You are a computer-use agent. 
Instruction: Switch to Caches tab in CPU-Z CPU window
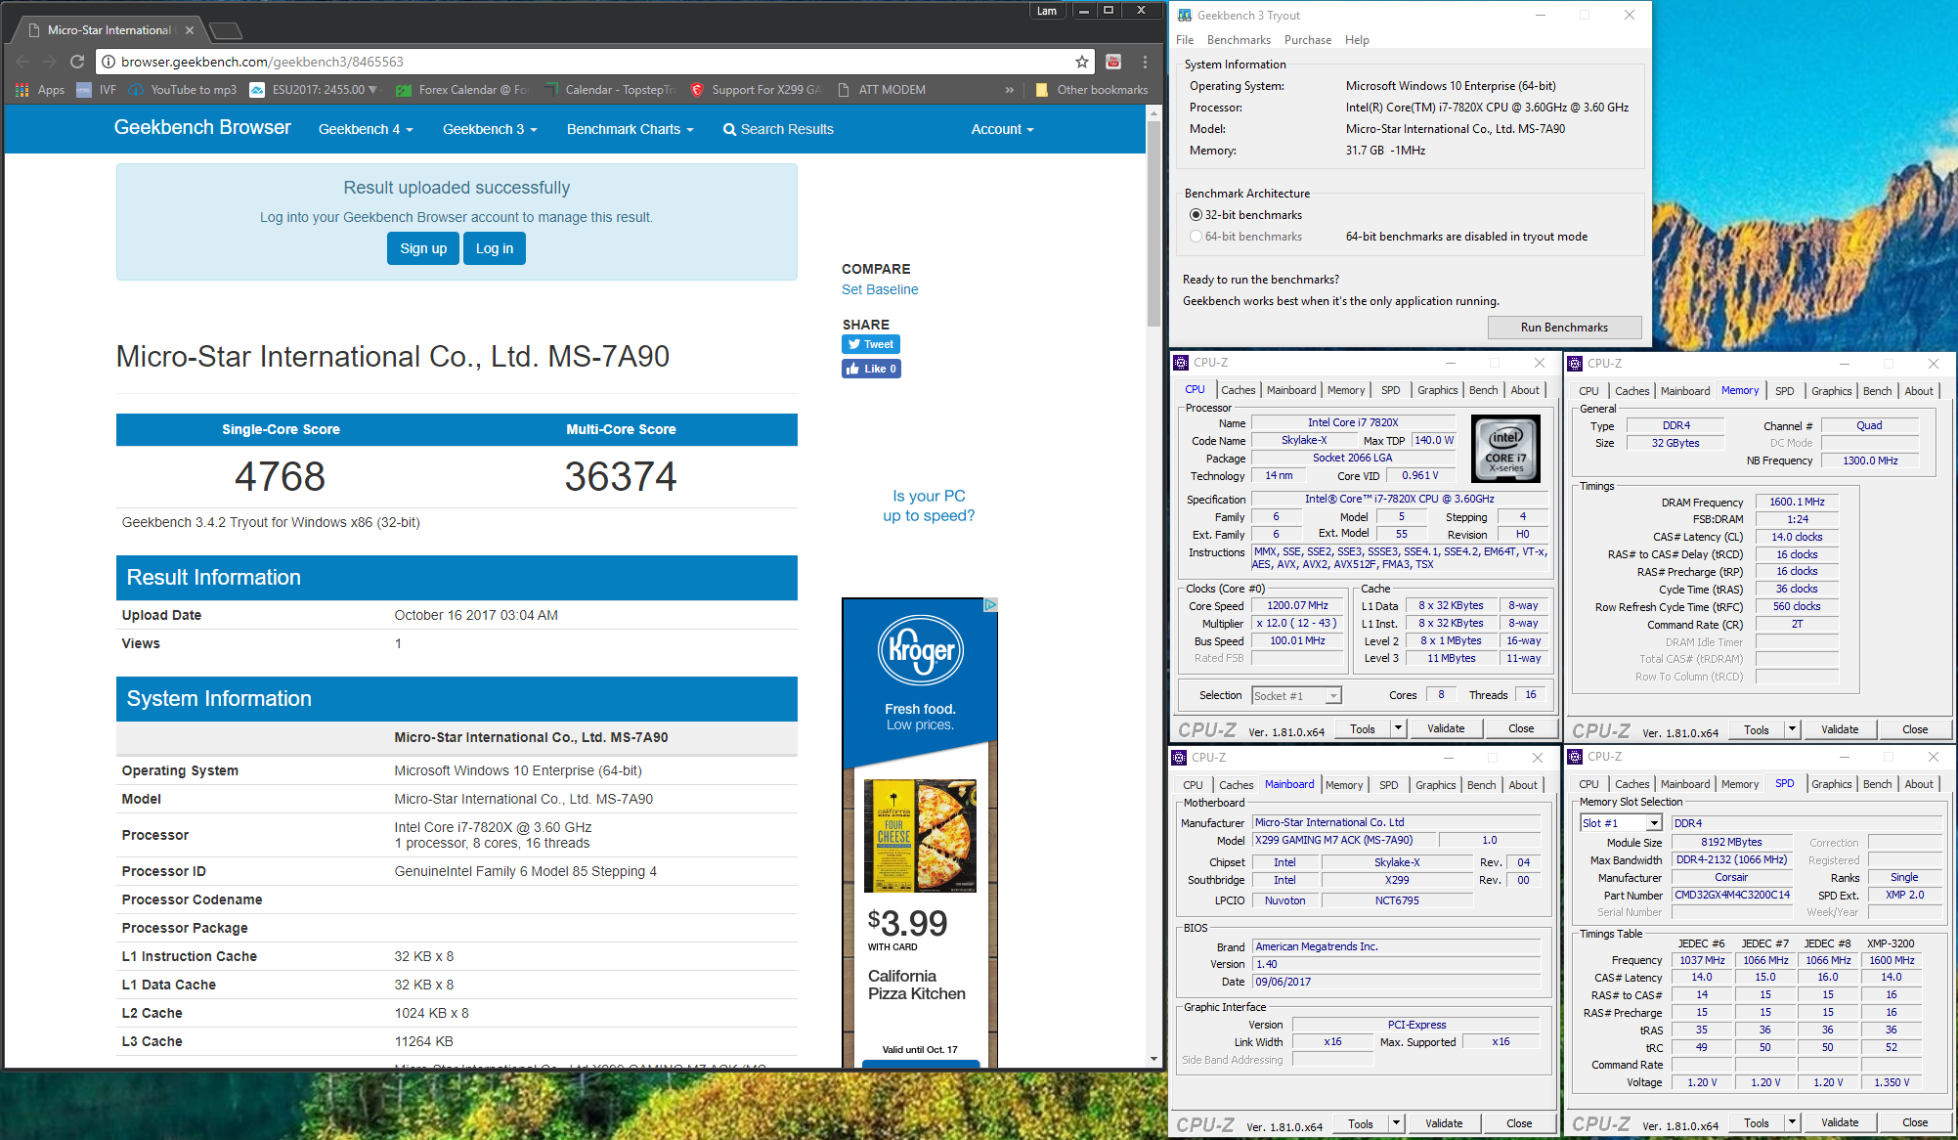[1238, 390]
